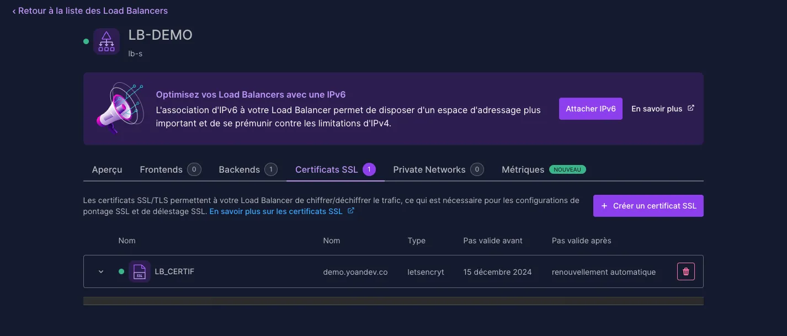Click external-link icon next to banner's En savoir plus
The height and width of the screenshot is (336, 787).
(691, 108)
